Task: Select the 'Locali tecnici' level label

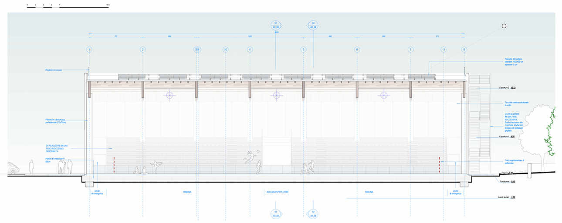Action: click(x=507, y=197)
